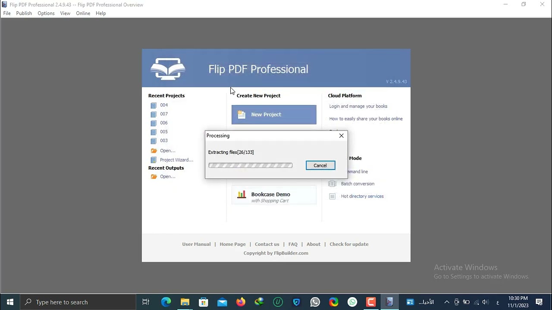This screenshot has height=310, width=552.
Task: Open recent project 003
Action: pyautogui.click(x=164, y=140)
